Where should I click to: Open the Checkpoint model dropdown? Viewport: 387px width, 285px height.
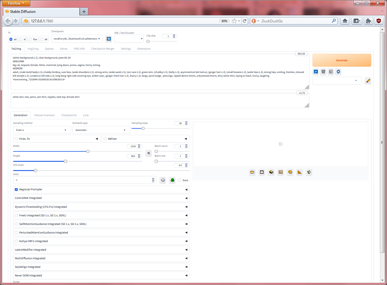tap(77, 39)
